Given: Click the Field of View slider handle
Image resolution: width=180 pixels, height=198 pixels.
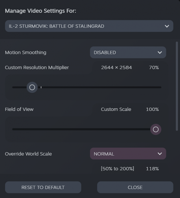Looking at the screenshot, I should coord(155,129).
